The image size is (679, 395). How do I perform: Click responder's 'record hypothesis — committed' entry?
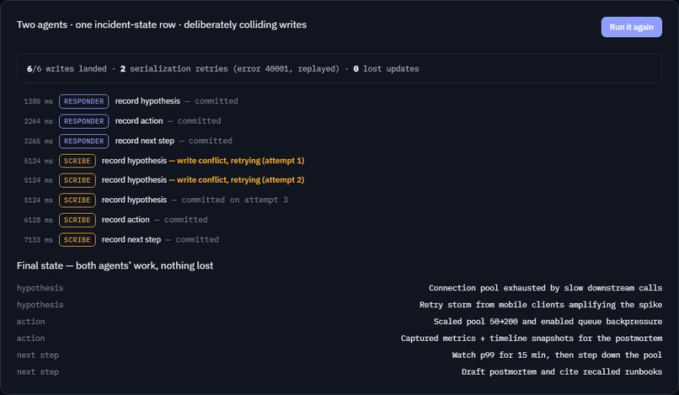point(177,101)
